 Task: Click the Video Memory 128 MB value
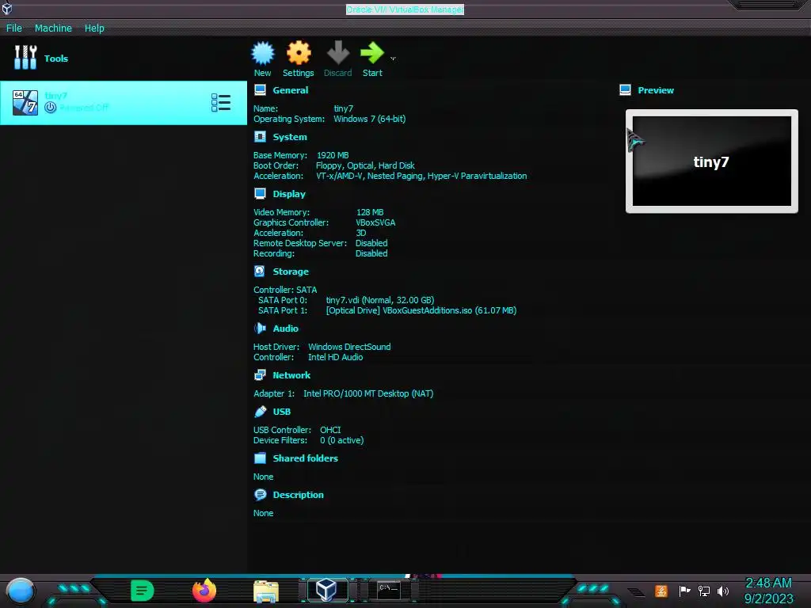point(370,212)
